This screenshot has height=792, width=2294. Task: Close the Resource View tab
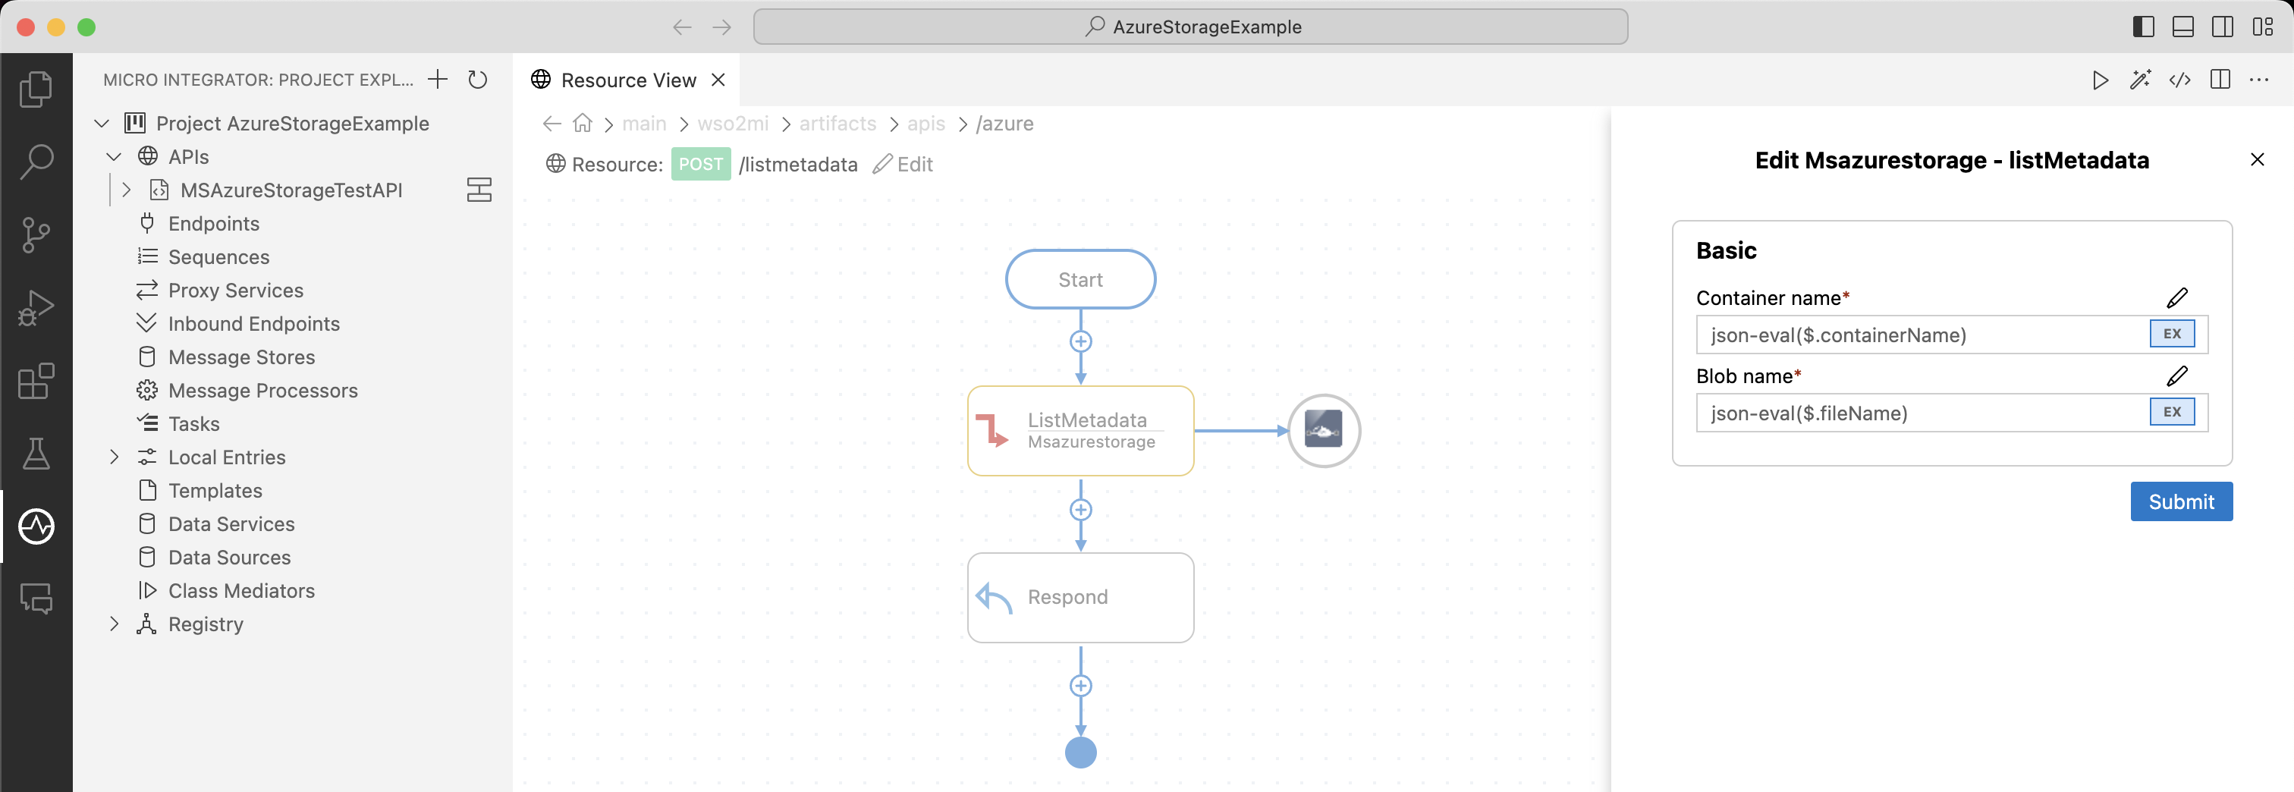point(718,80)
